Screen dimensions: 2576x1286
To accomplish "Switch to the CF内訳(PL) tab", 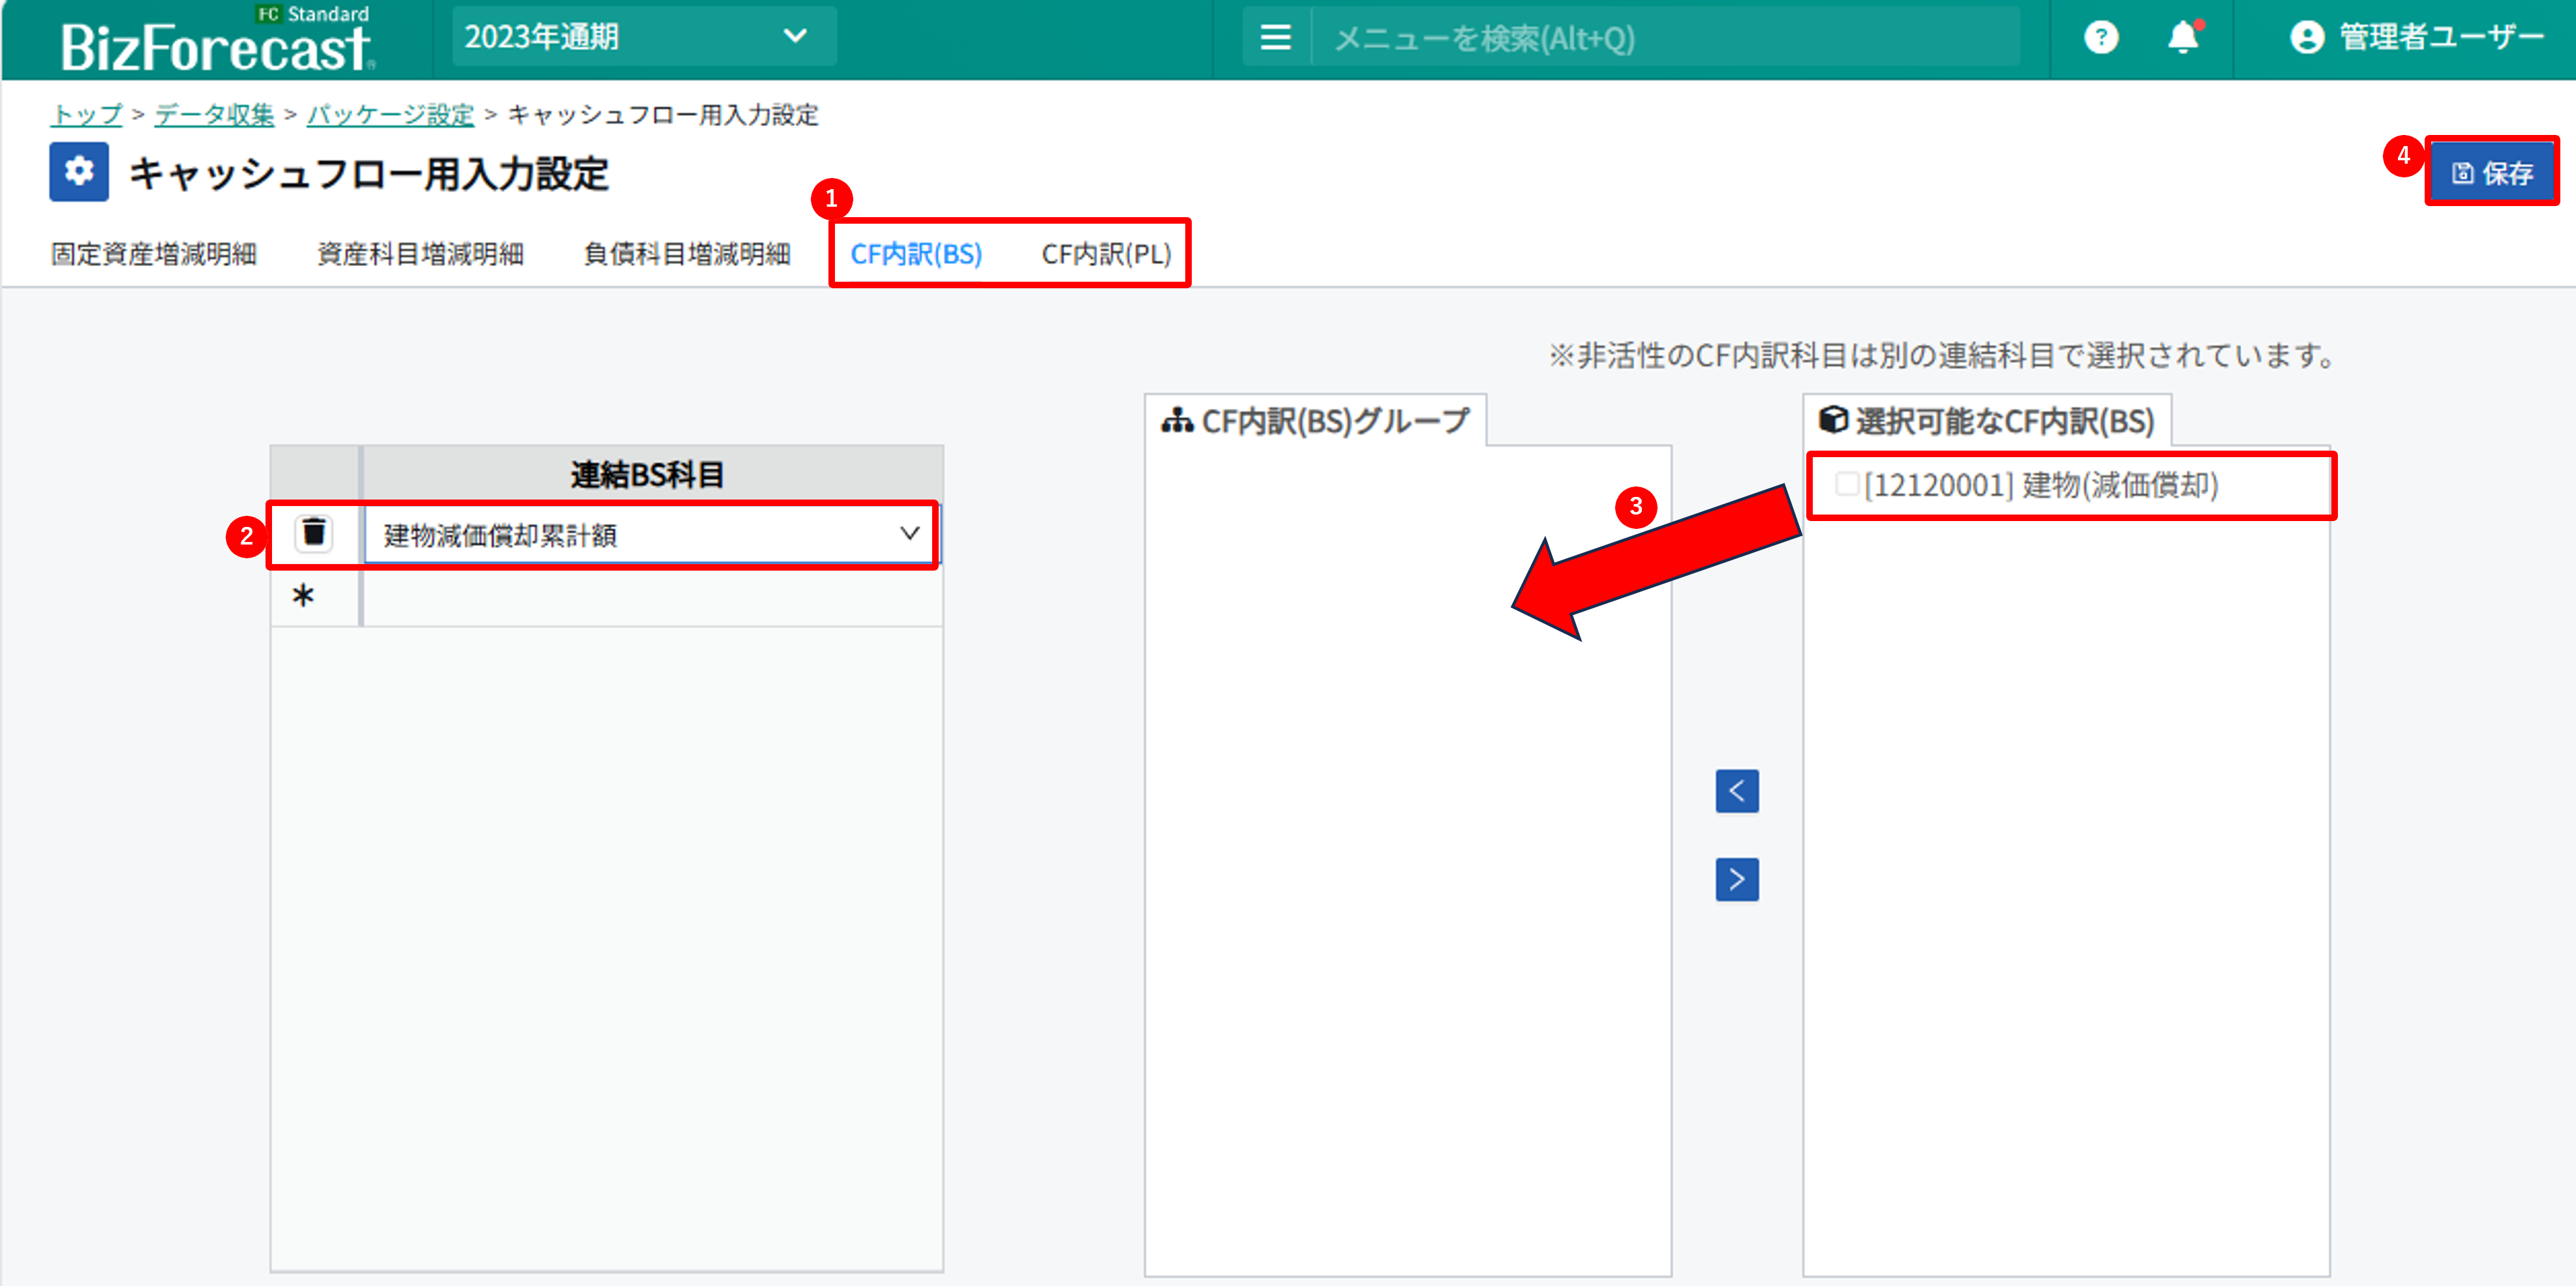I will click(x=1105, y=254).
